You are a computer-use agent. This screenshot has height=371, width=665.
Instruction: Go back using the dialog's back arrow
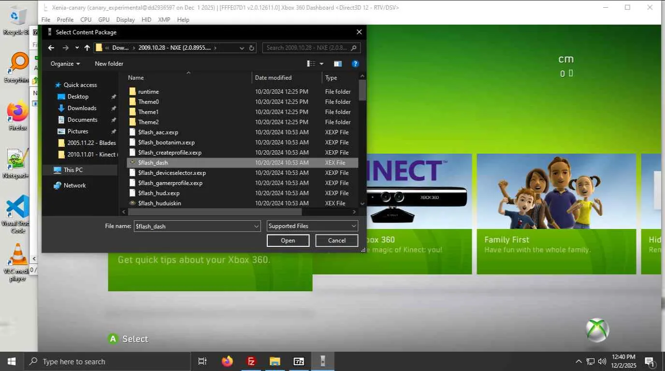(x=51, y=48)
